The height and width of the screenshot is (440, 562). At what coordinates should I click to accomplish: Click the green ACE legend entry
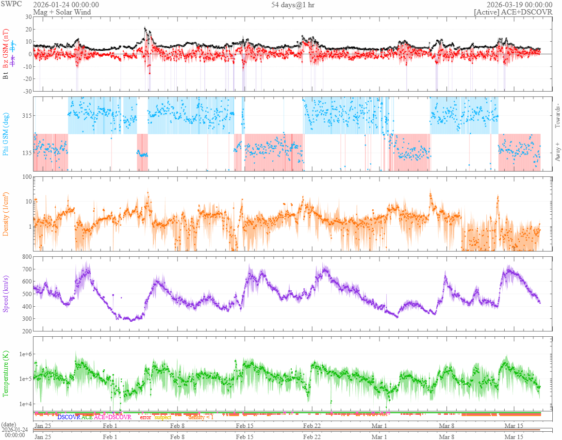(87, 417)
